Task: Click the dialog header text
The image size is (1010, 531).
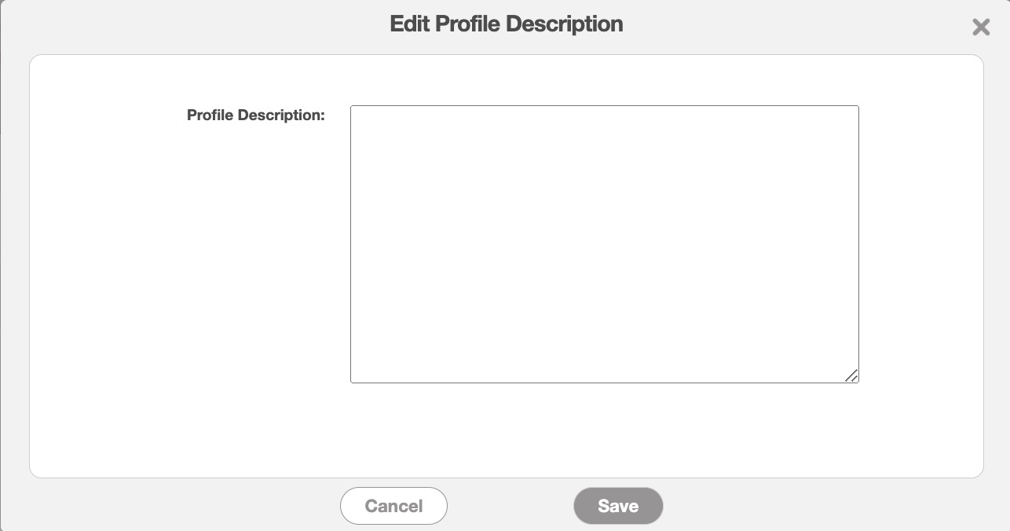Action: 506,24
